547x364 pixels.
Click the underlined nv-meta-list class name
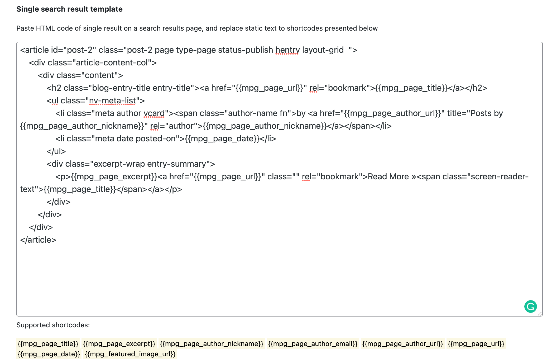112,100
